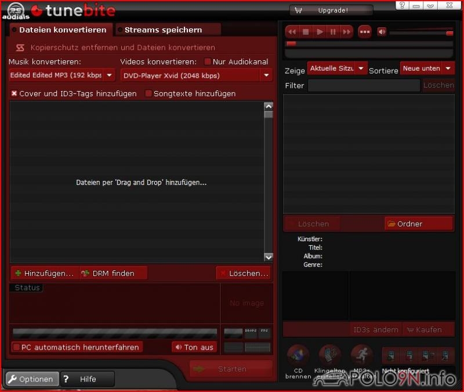Open the Klingelton erstellen icon
Screen dimensions: 464x392
[329, 355]
